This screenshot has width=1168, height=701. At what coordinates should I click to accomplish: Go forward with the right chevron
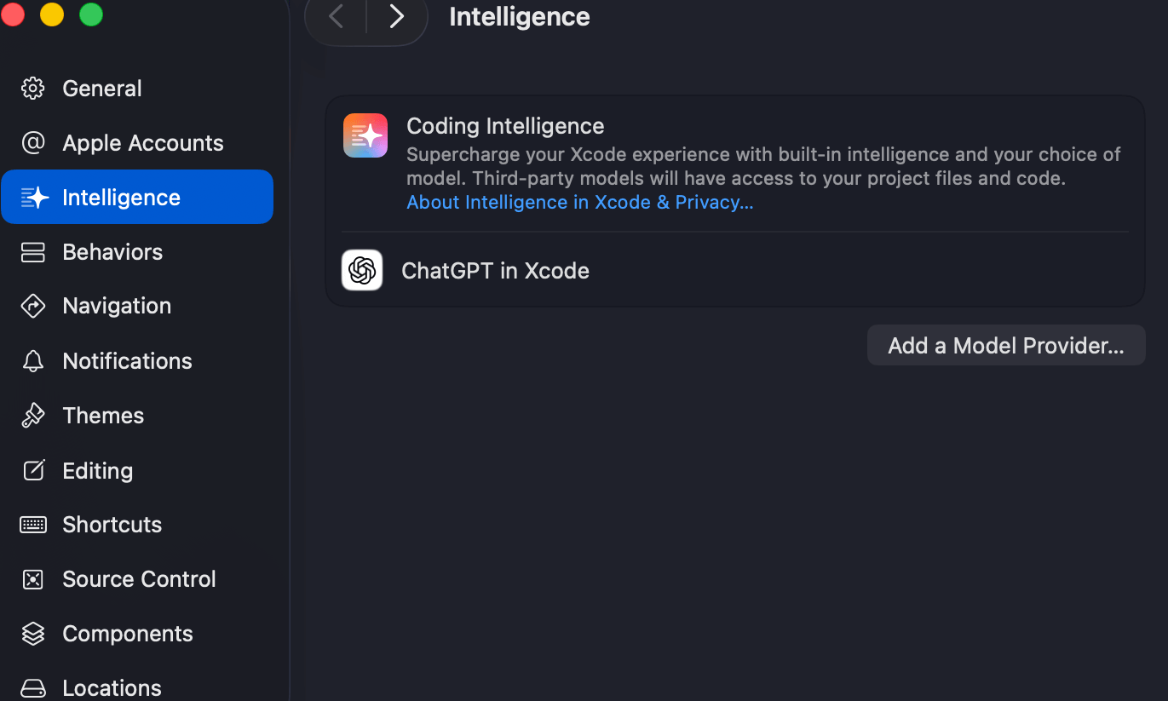[x=396, y=16]
